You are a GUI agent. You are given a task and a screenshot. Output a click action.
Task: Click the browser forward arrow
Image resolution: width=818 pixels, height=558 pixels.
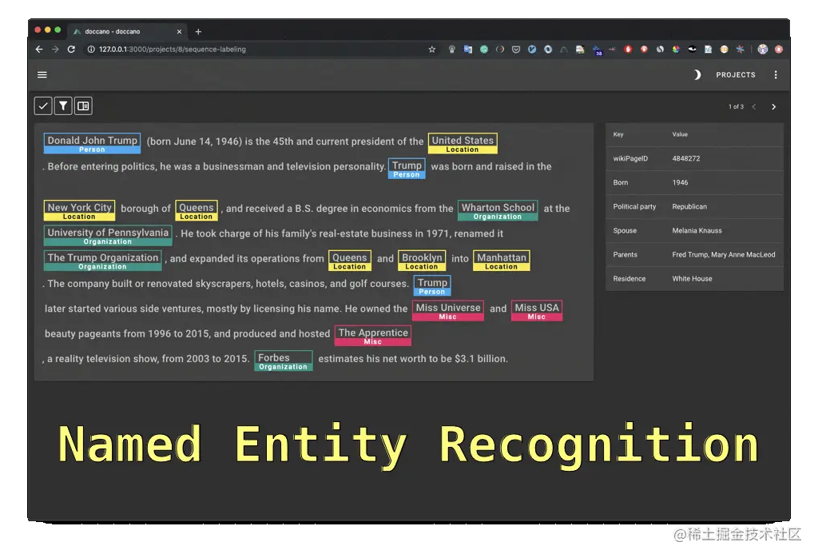click(x=55, y=49)
